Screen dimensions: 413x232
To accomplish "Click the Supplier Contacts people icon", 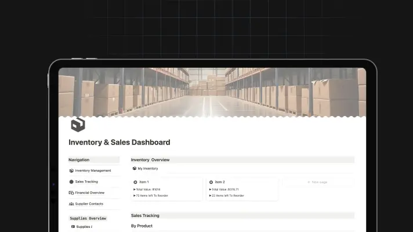I will coord(71,204).
